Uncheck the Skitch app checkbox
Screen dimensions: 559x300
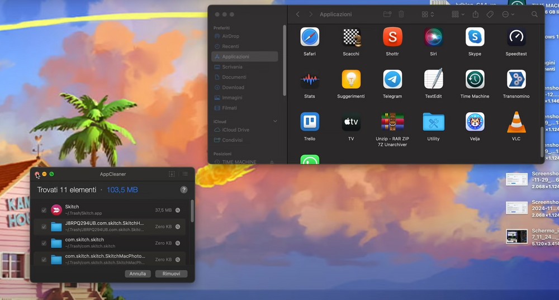click(44, 210)
